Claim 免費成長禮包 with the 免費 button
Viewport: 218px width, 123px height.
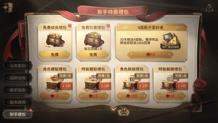click(x=55, y=54)
